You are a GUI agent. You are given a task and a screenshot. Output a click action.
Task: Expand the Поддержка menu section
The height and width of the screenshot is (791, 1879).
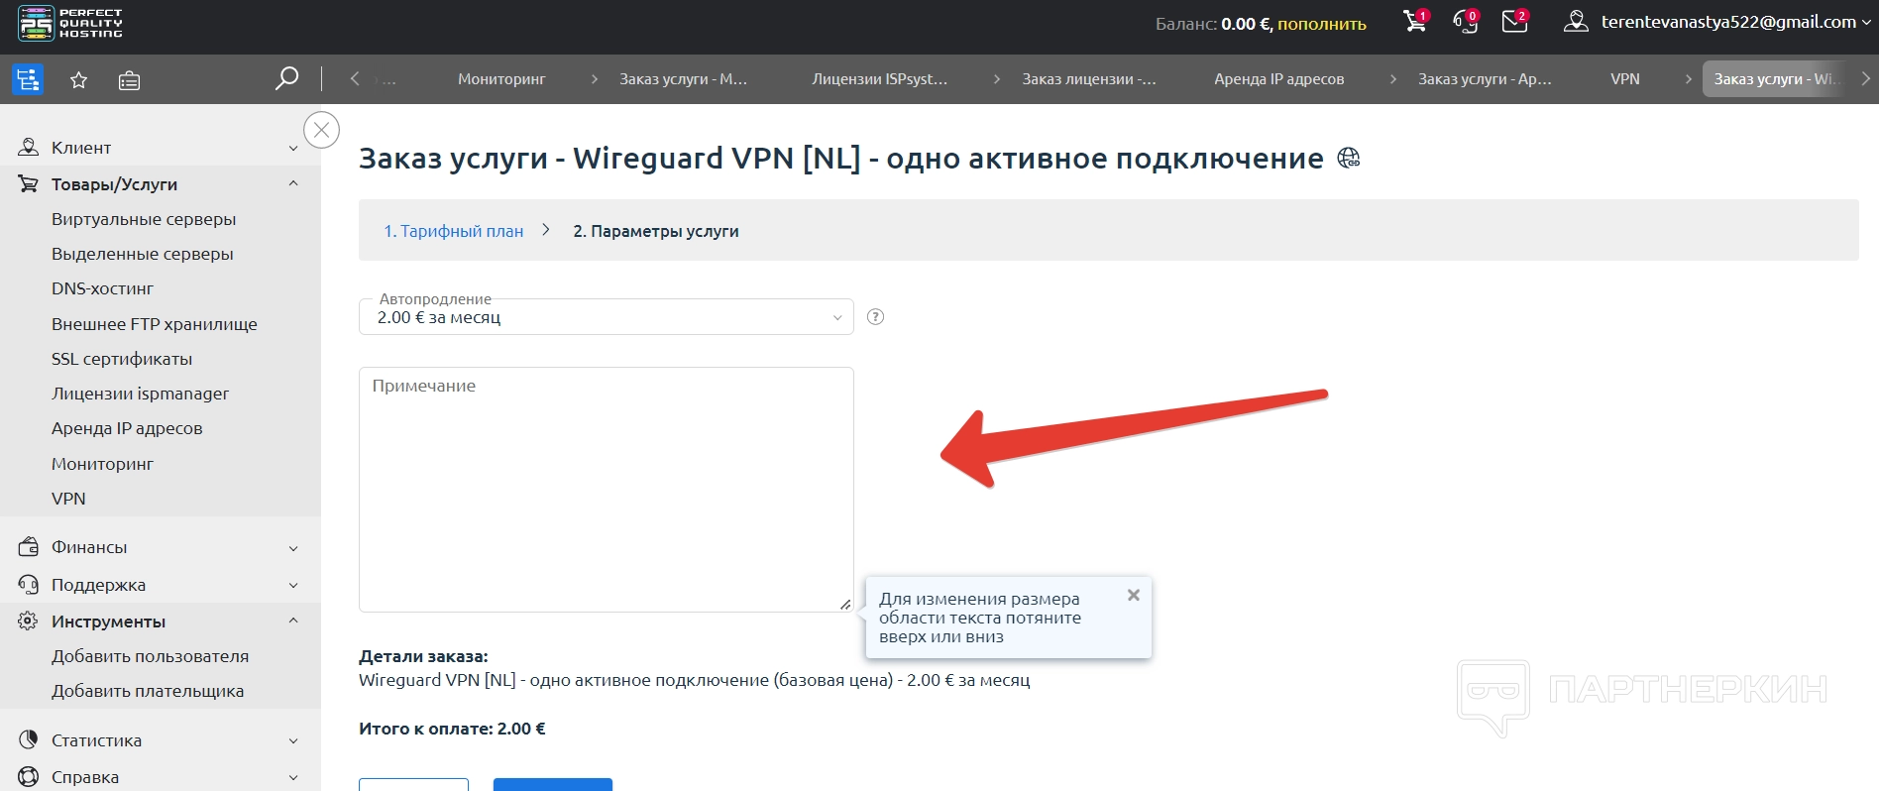point(293,586)
